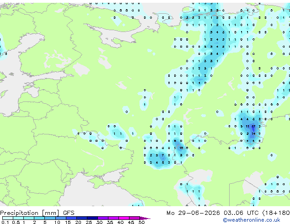The height and width of the screenshot is (224, 290).
Task: Click the 0.1–0.5 mm legend color box
Action: point(8,218)
